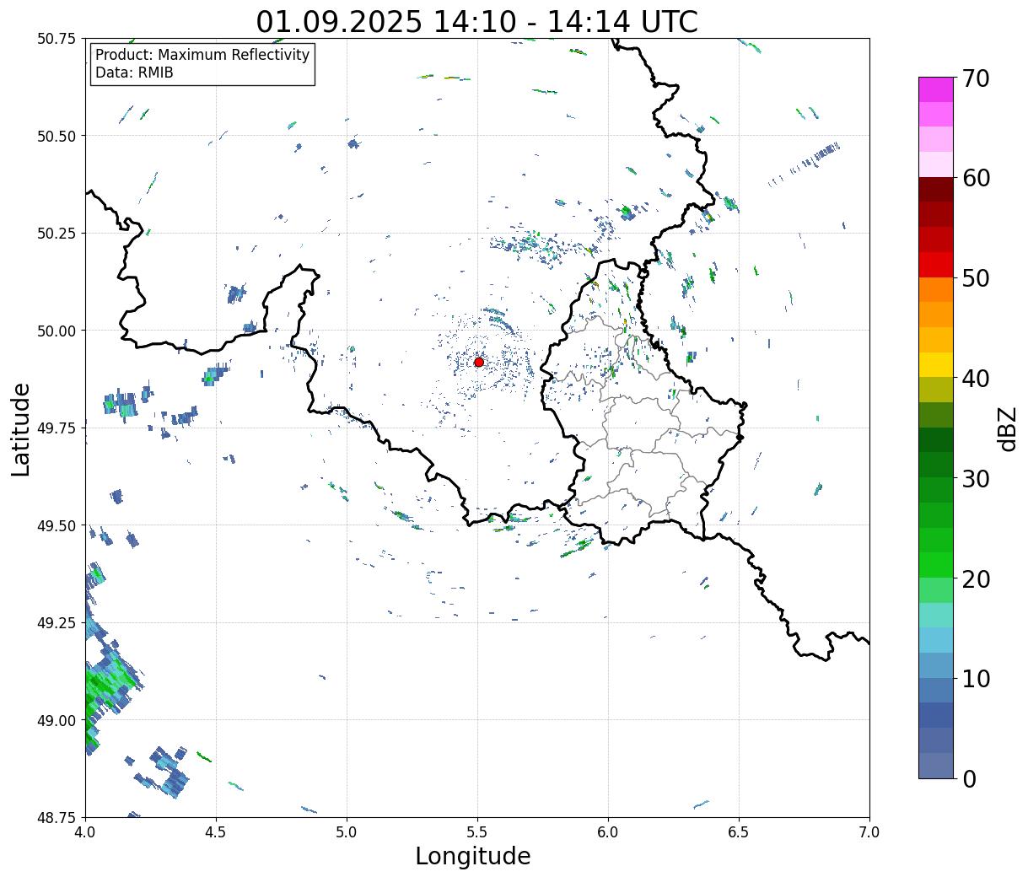Click the longitude tick label '5.5'
Screen dimensions: 1028x877
[477, 832]
